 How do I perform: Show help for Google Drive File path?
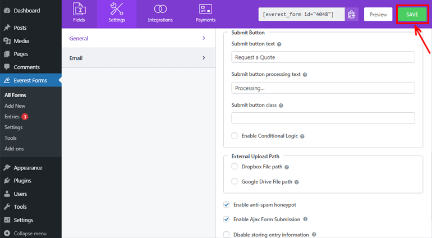[x=296, y=182]
